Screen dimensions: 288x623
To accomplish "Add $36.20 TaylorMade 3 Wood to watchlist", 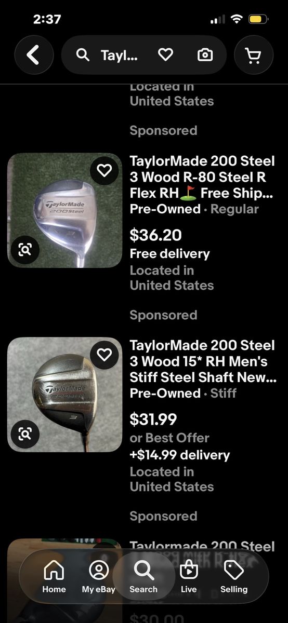I will 104,170.
